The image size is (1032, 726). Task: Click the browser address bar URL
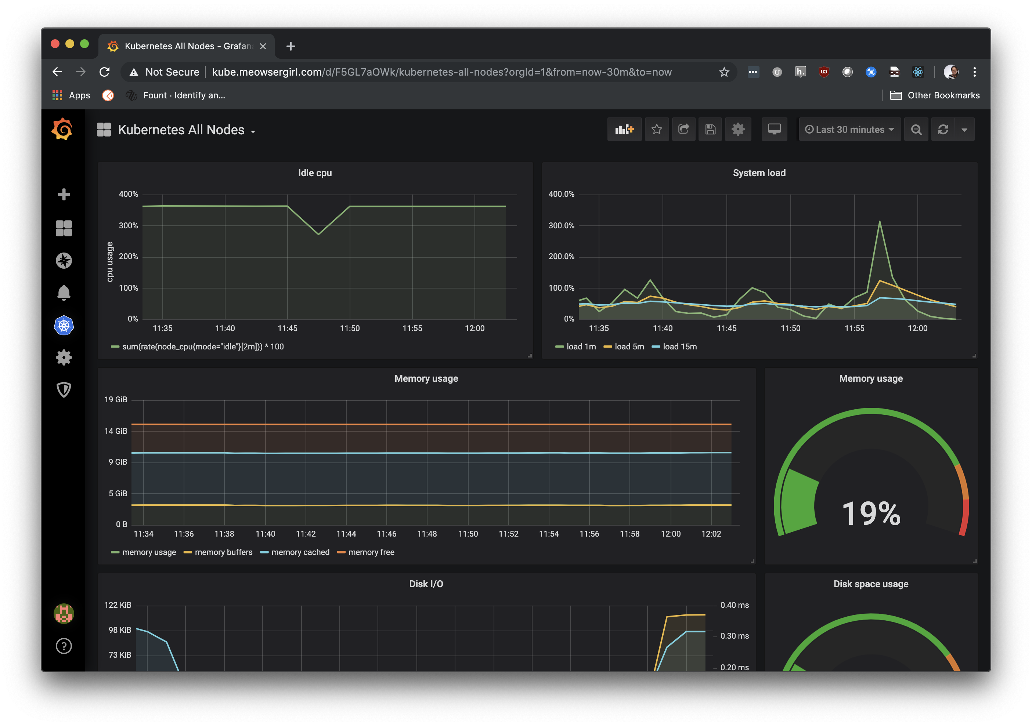[442, 72]
